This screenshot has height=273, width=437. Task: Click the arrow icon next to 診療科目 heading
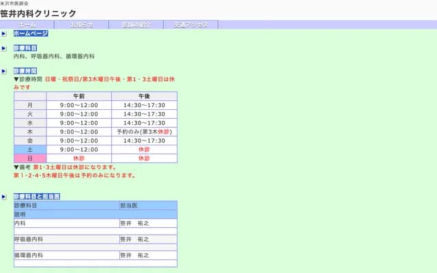[x=3, y=48]
